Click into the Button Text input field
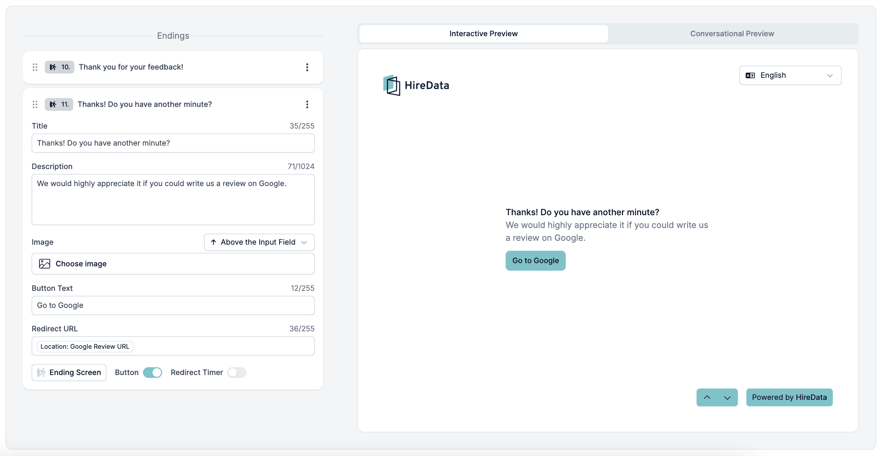Image resolution: width=884 pixels, height=456 pixels. pos(173,305)
